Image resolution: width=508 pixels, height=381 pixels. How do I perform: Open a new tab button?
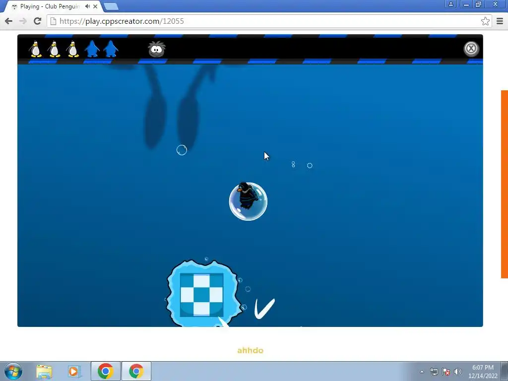(111, 6)
